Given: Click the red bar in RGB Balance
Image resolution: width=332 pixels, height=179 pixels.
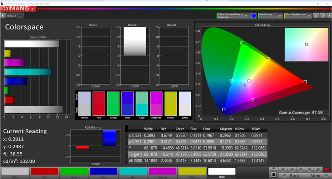Looking at the screenshot, I should tap(83, 148).
